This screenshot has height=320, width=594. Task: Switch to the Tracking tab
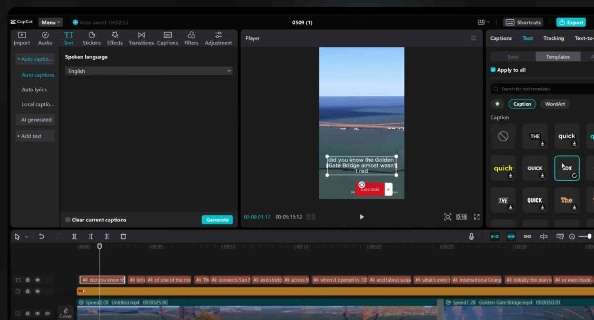[554, 38]
